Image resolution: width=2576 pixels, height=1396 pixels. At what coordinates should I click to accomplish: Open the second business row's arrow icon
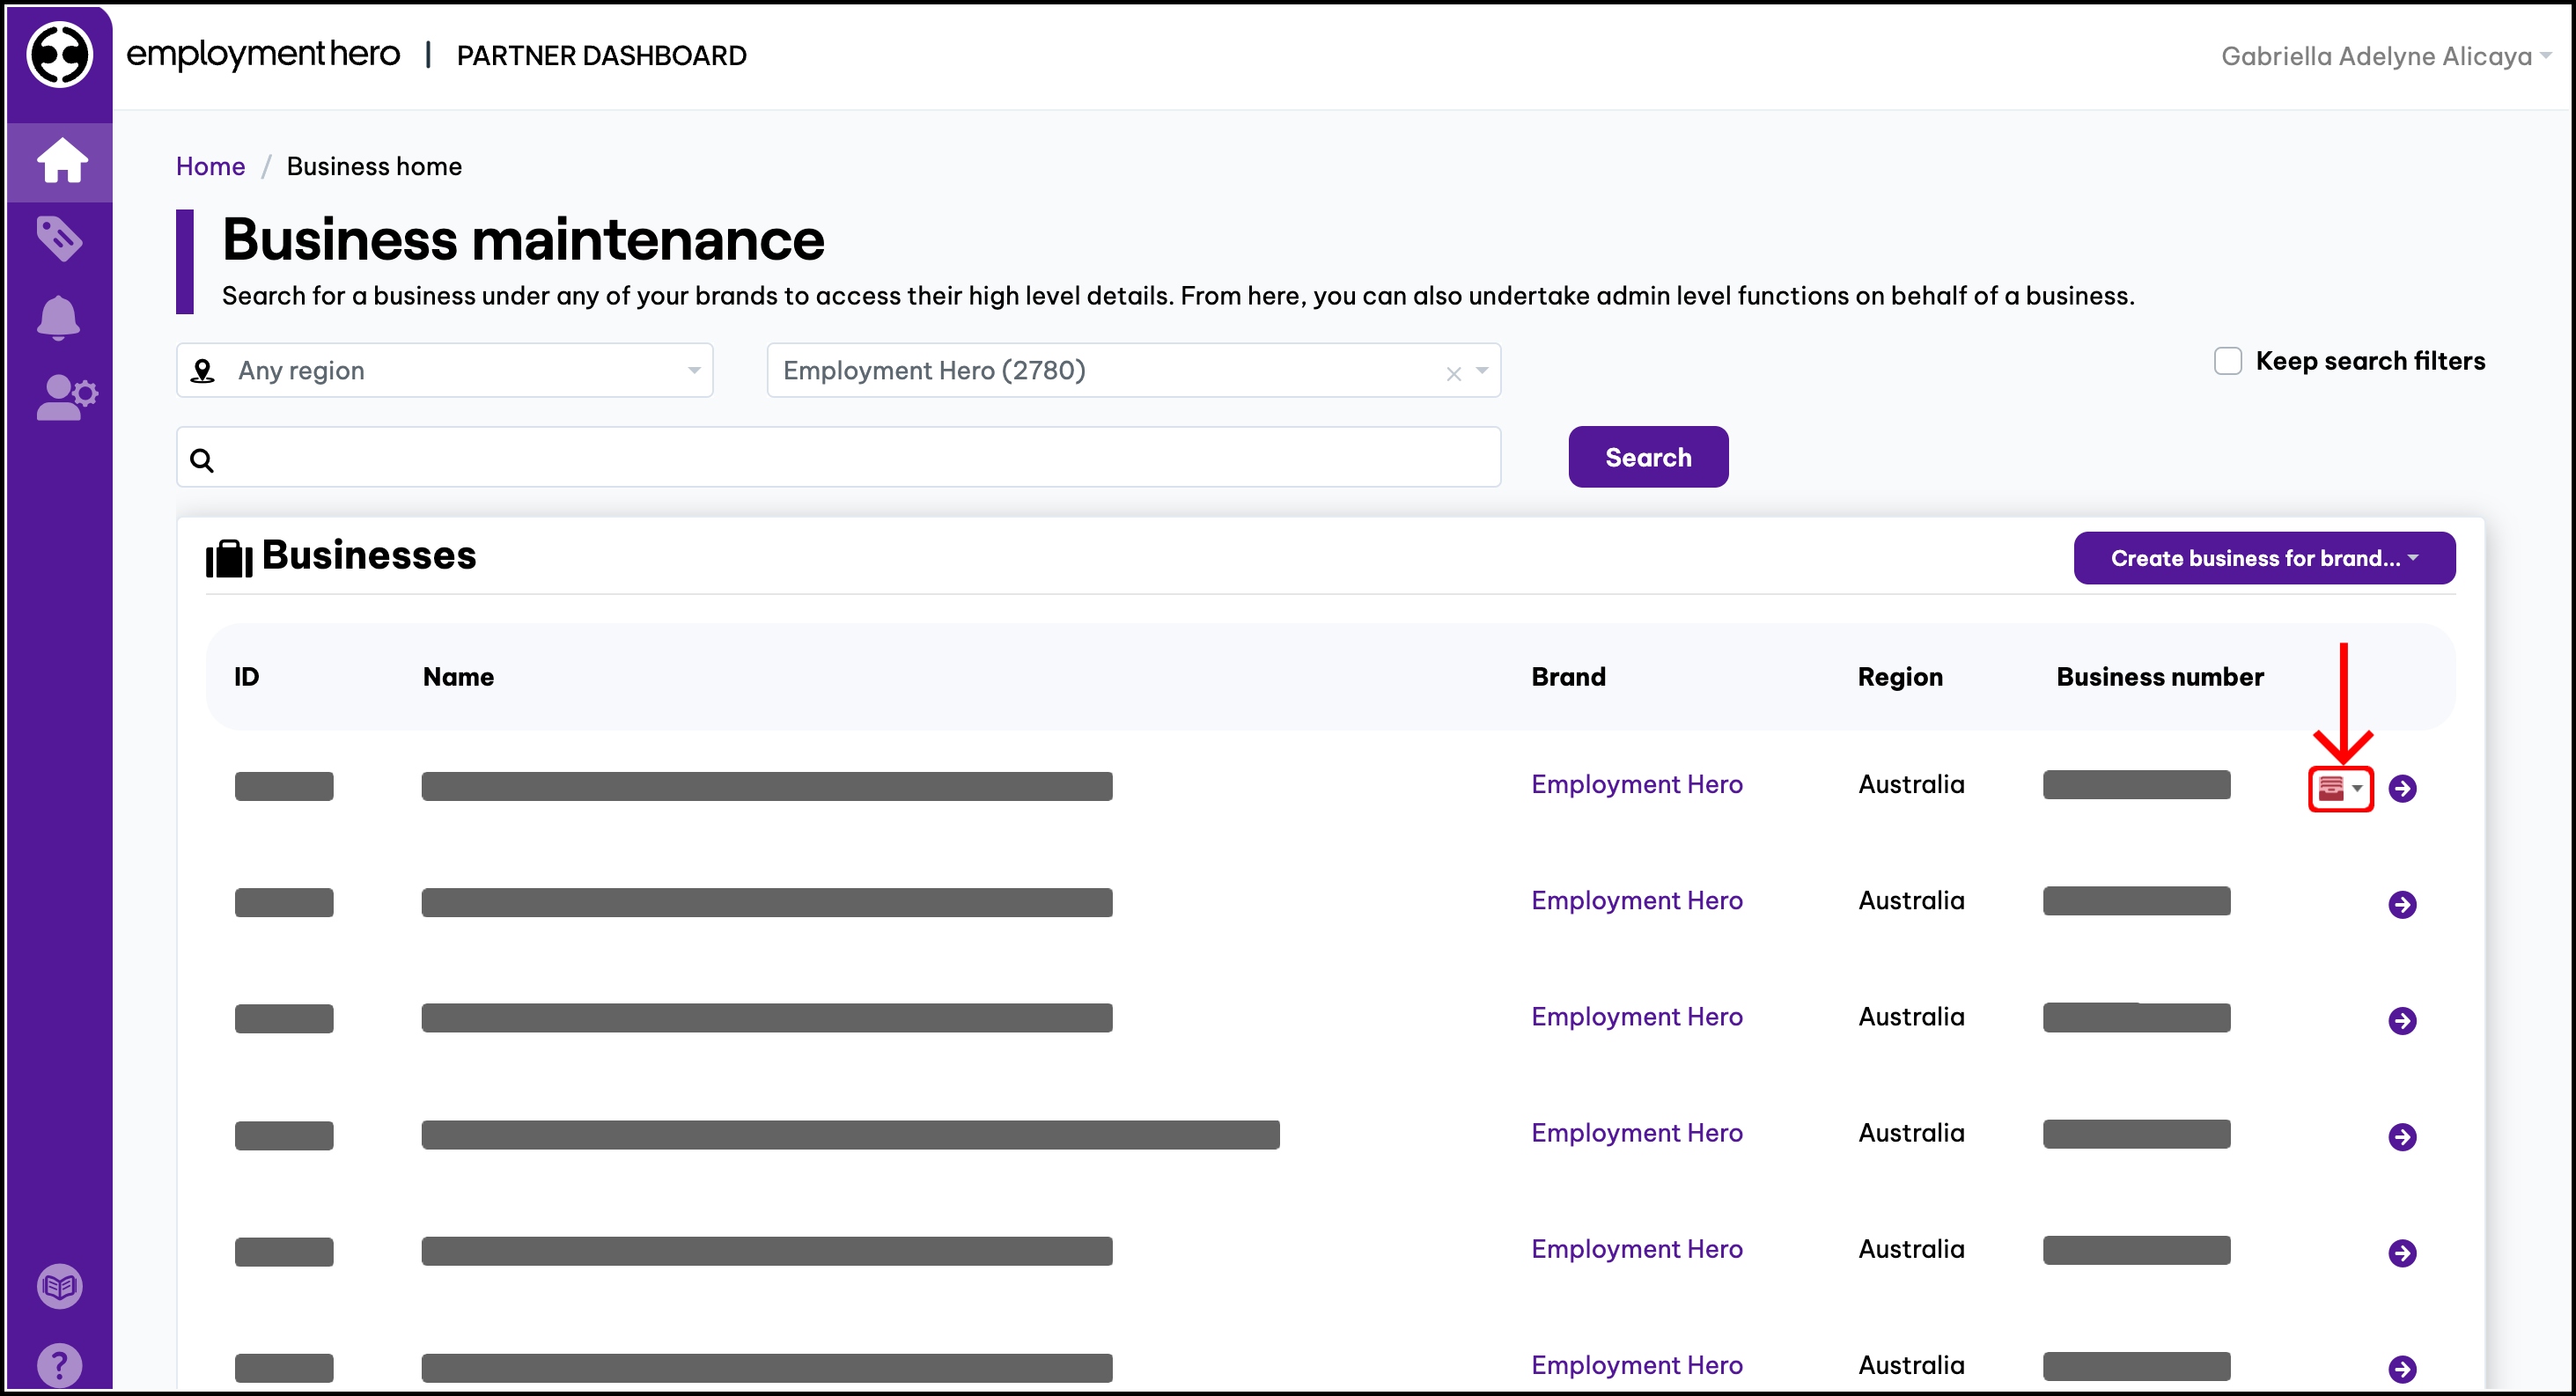tap(2402, 905)
